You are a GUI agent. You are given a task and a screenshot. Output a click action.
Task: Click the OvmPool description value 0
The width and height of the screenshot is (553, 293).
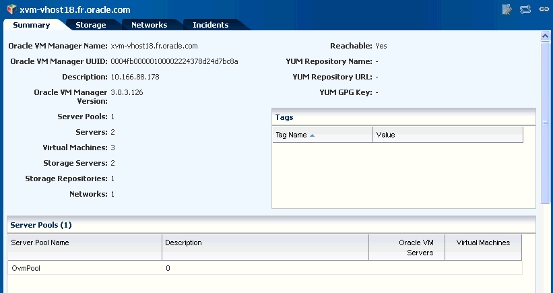click(168, 268)
